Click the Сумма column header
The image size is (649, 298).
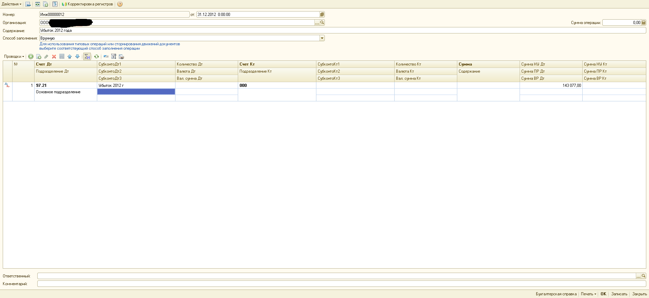[488, 64]
